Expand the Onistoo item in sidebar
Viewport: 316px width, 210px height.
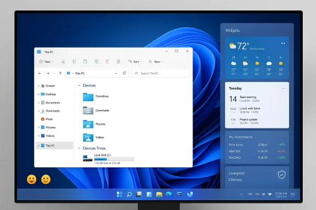coord(39,86)
